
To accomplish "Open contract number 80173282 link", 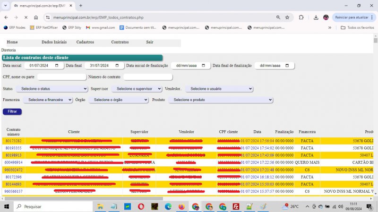I will tap(13, 141).
